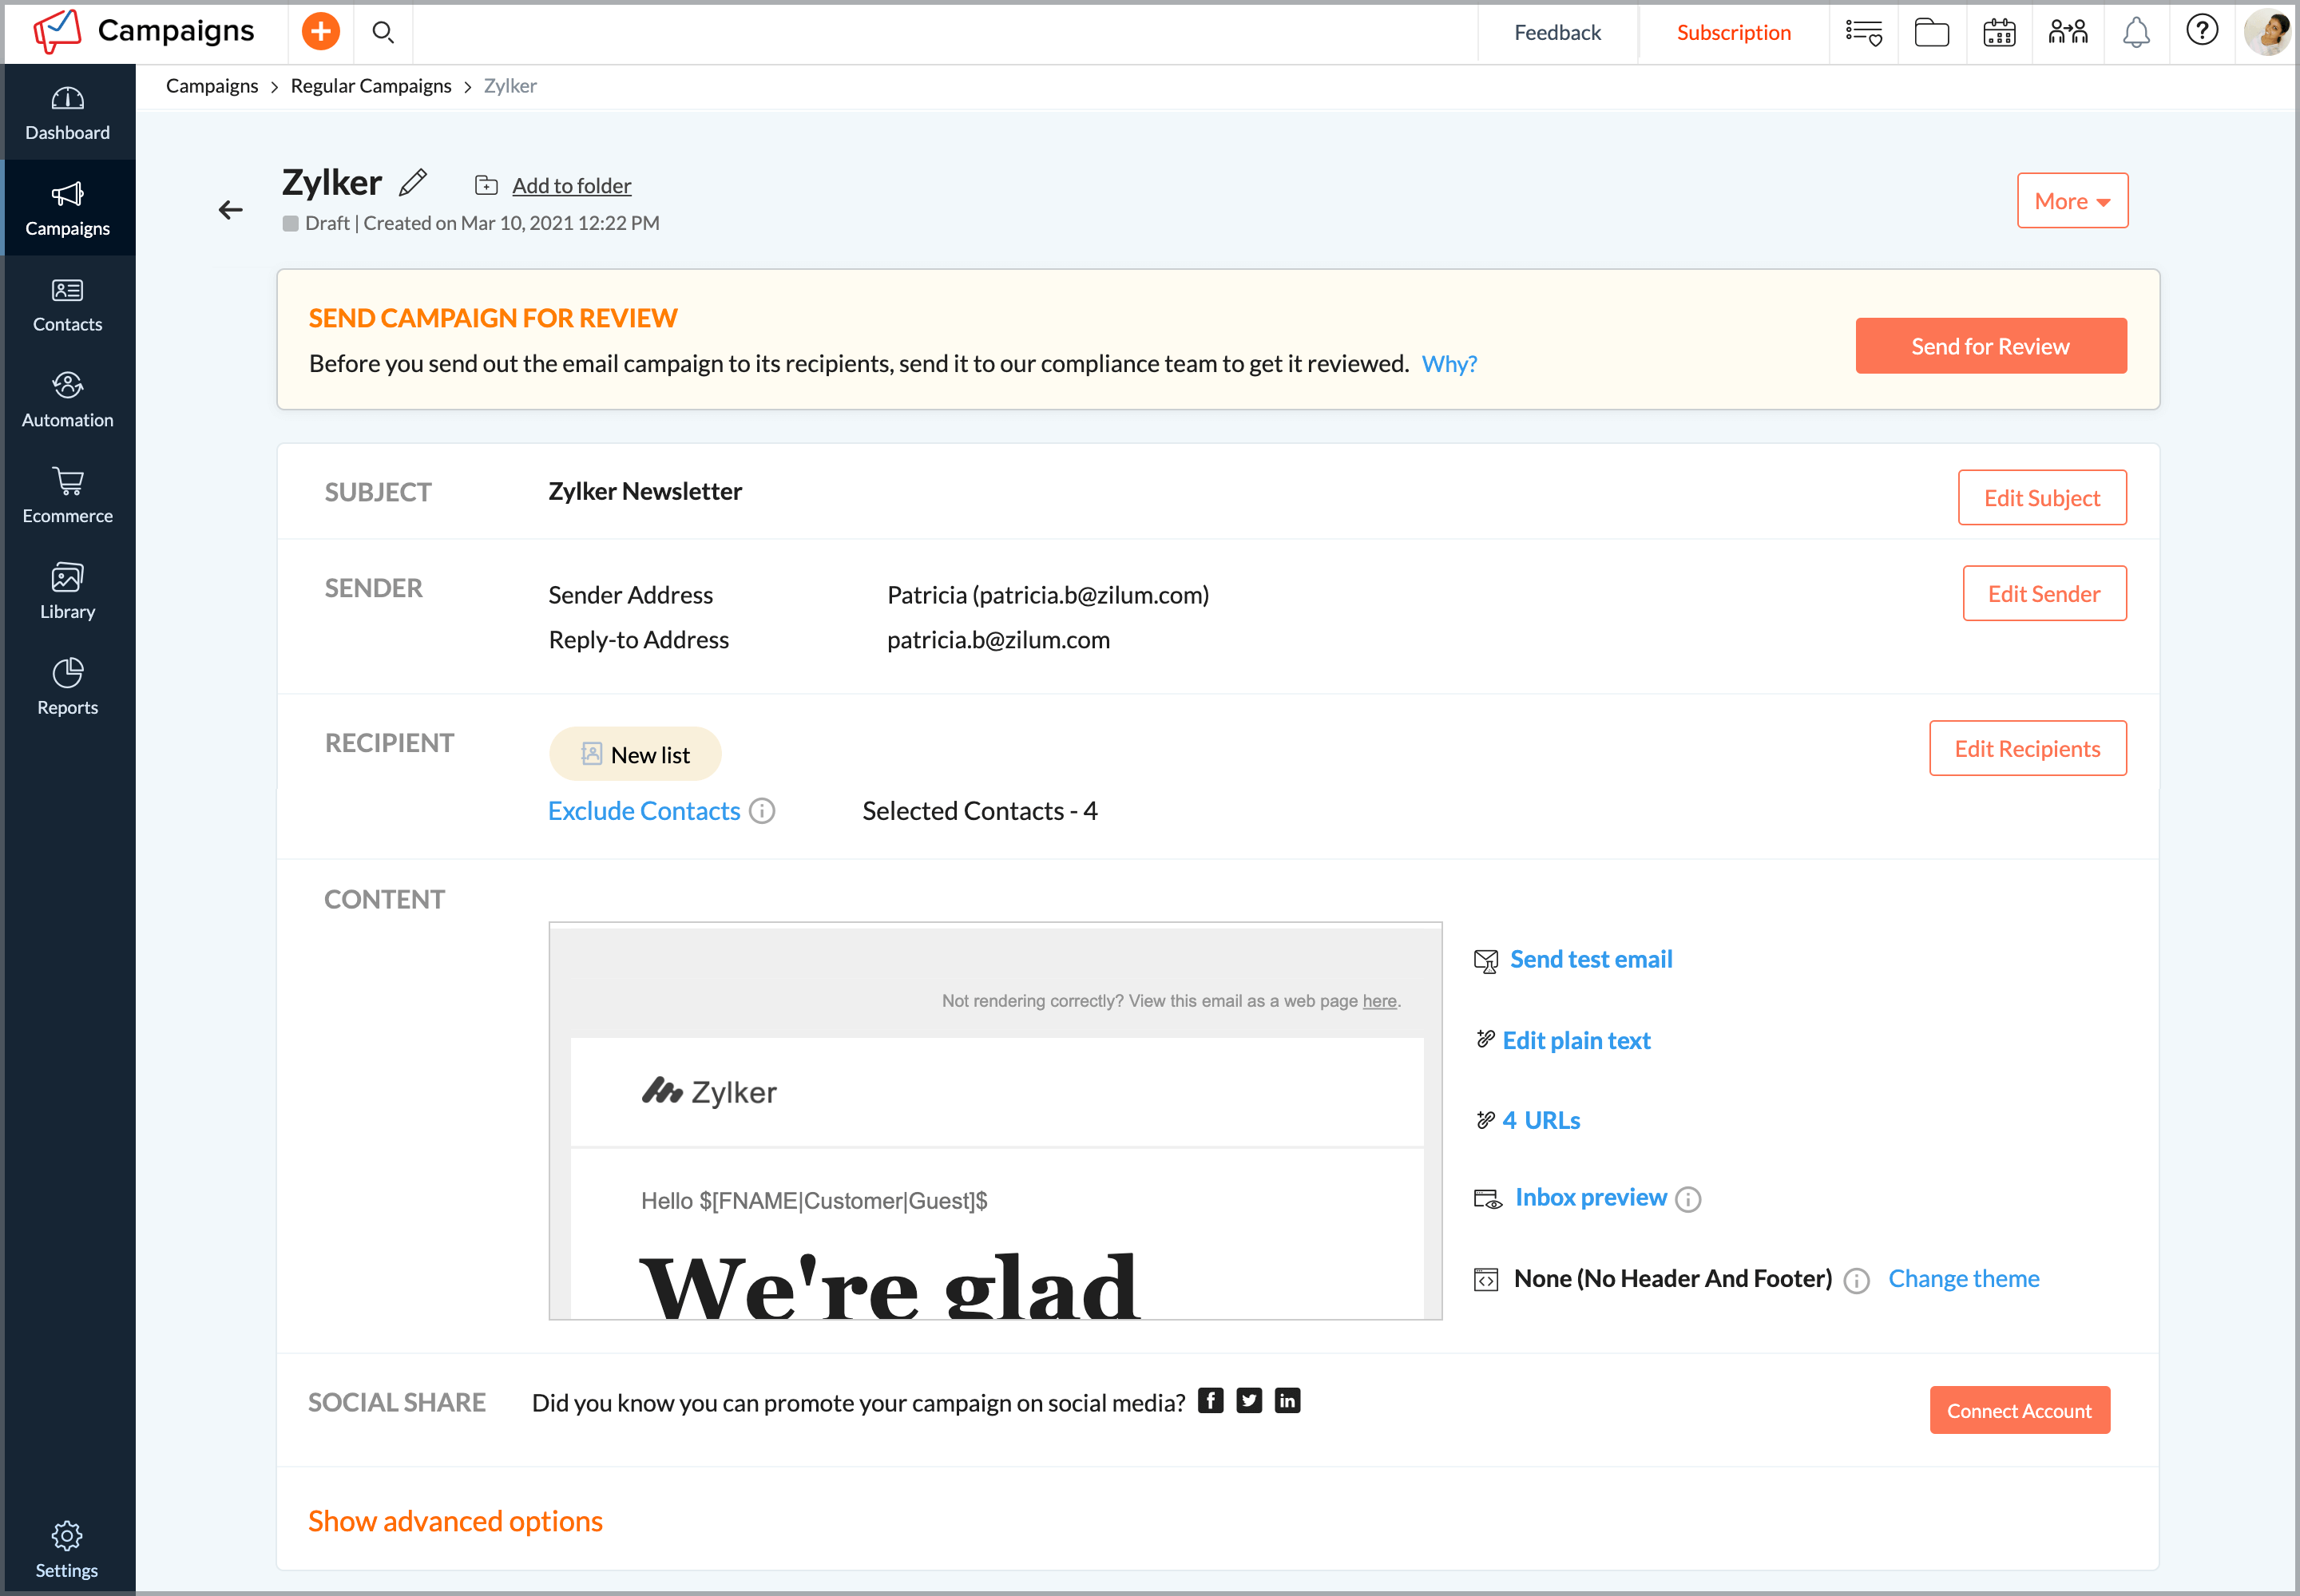
Task: Select Contacts from the left sidebar
Action: click(67, 304)
